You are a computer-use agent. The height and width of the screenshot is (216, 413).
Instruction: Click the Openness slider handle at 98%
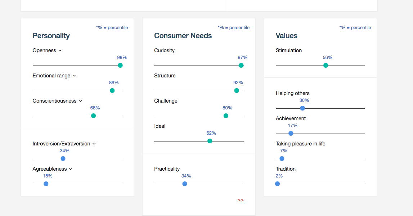tap(120, 66)
